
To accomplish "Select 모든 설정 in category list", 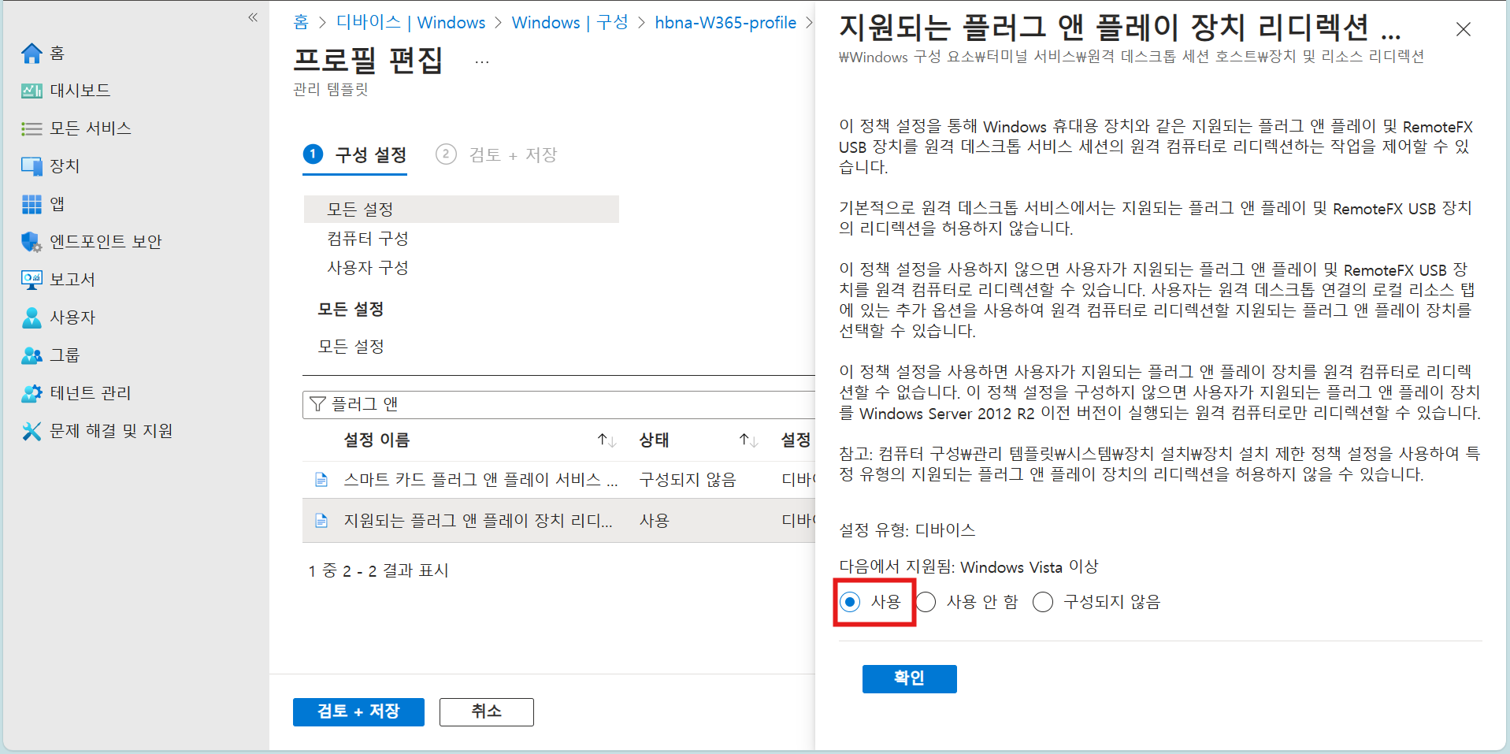I will pos(461,209).
